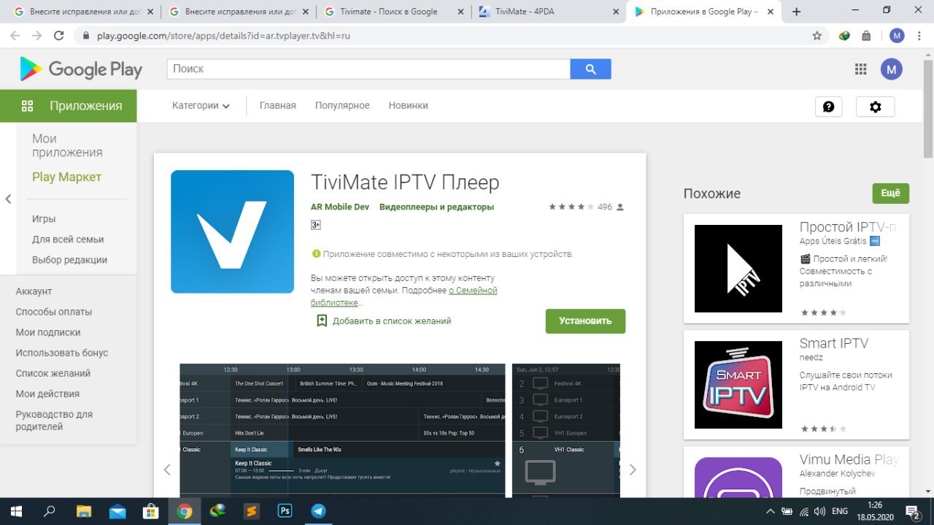This screenshot has height=525, width=934.
Task: Open Список желаний in sidebar
Action: click(x=53, y=373)
